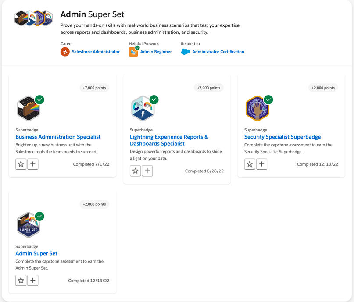Click the Security Specialist hand emblem badge
This screenshot has height=302, width=354.
pyautogui.click(x=257, y=108)
